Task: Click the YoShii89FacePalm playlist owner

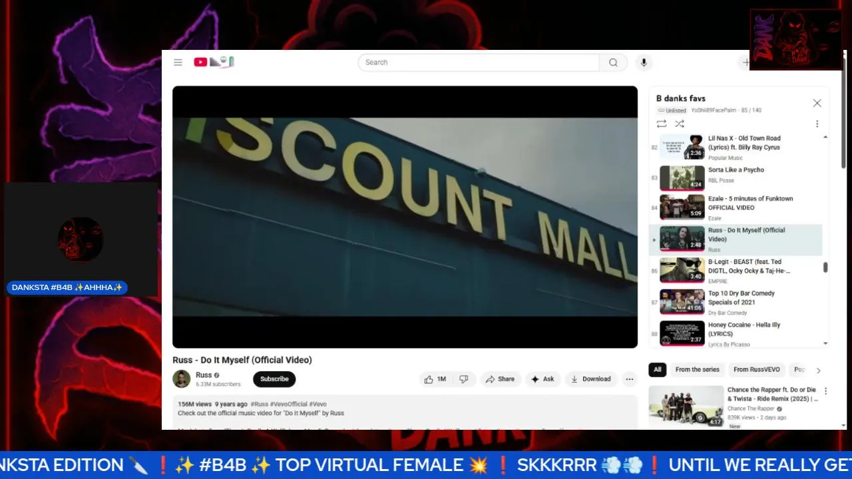Action: click(714, 110)
